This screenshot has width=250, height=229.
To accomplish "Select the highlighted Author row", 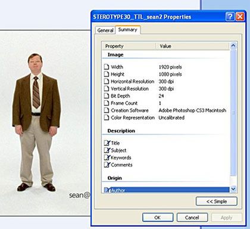I will [166, 190].
